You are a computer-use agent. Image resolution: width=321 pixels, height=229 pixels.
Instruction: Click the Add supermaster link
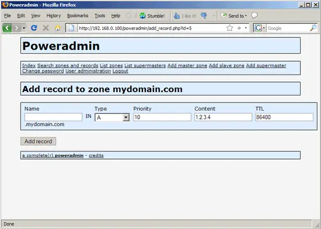point(266,66)
